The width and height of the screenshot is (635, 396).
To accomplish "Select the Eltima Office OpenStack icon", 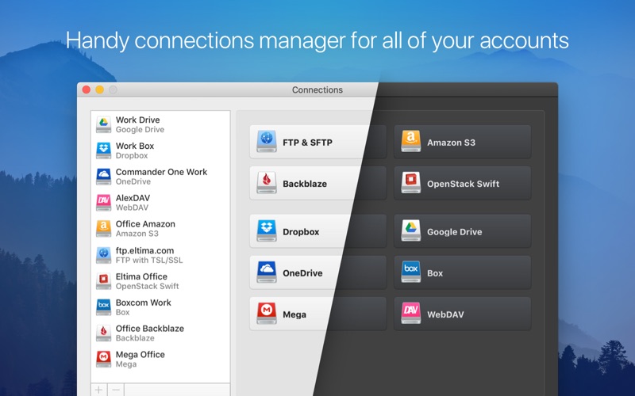I will pos(104,281).
